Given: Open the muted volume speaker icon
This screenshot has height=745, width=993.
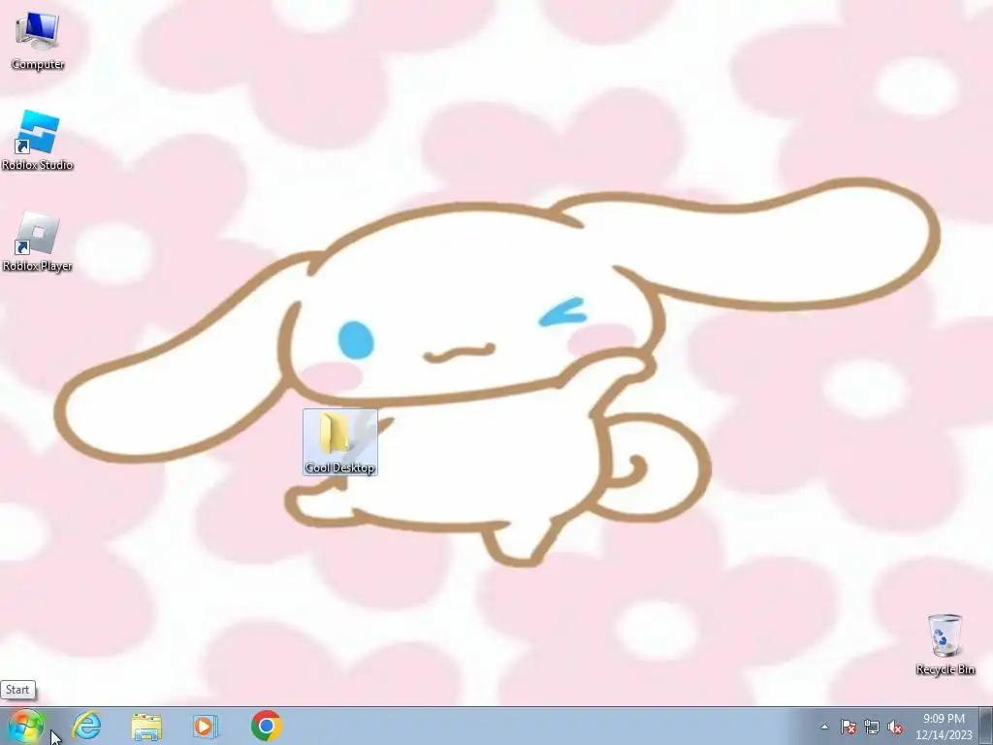Looking at the screenshot, I should 895,727.
